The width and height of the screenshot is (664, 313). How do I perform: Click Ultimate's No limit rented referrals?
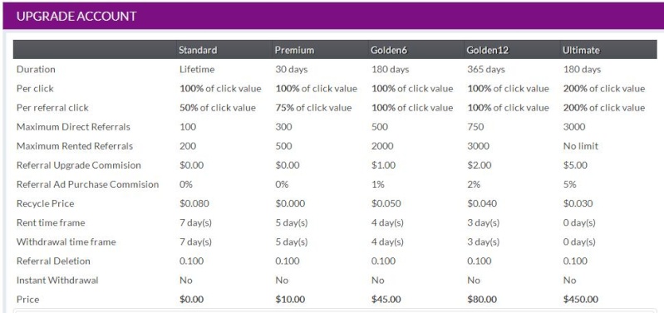(581, 146)
